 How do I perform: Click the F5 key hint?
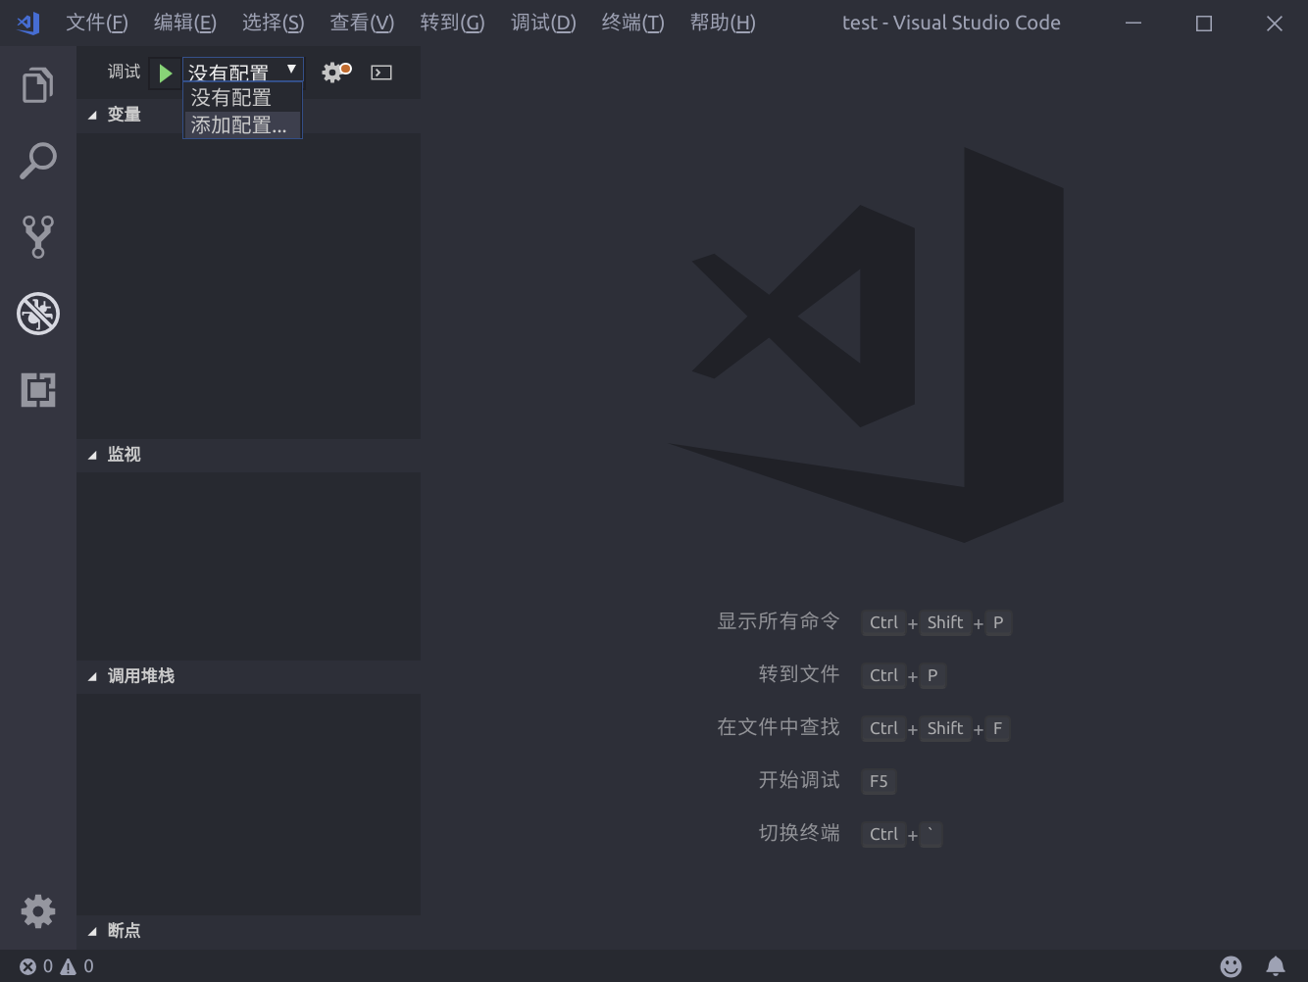879,781
